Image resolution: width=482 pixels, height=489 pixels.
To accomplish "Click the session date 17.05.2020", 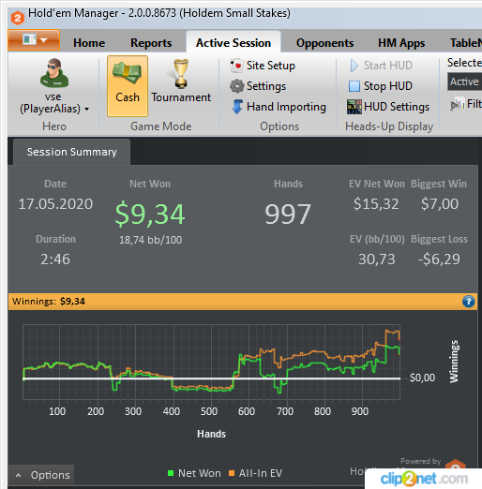I will coord(55,204).
